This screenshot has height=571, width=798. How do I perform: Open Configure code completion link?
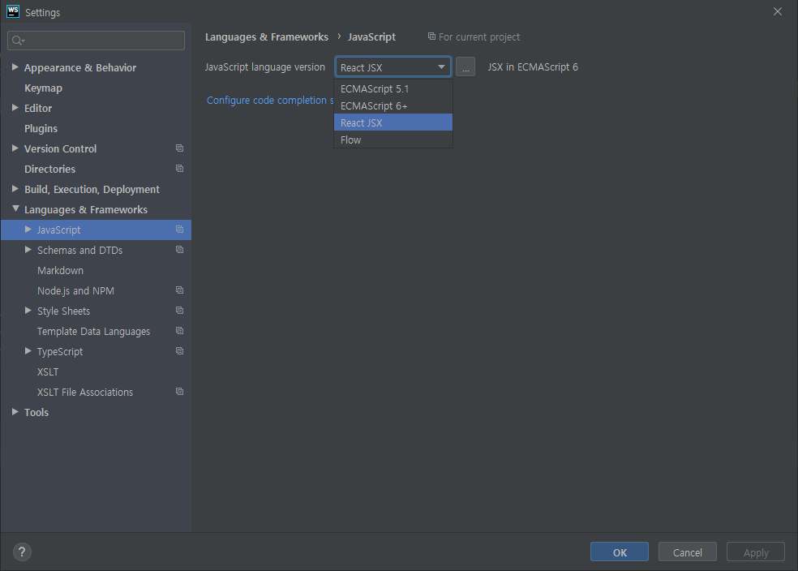point(270,101)
